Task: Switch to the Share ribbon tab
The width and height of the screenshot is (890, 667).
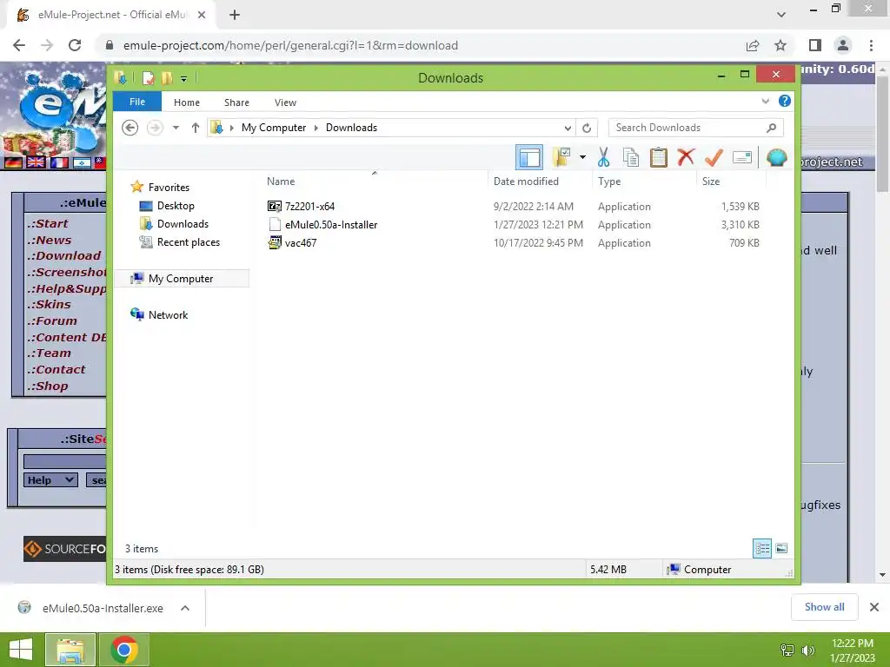Action: point(236,102)
